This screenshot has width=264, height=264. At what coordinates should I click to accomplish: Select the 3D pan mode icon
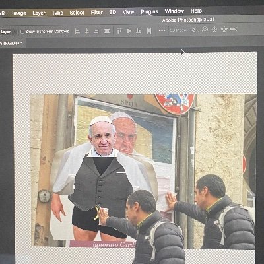click(x=214, y=30)
